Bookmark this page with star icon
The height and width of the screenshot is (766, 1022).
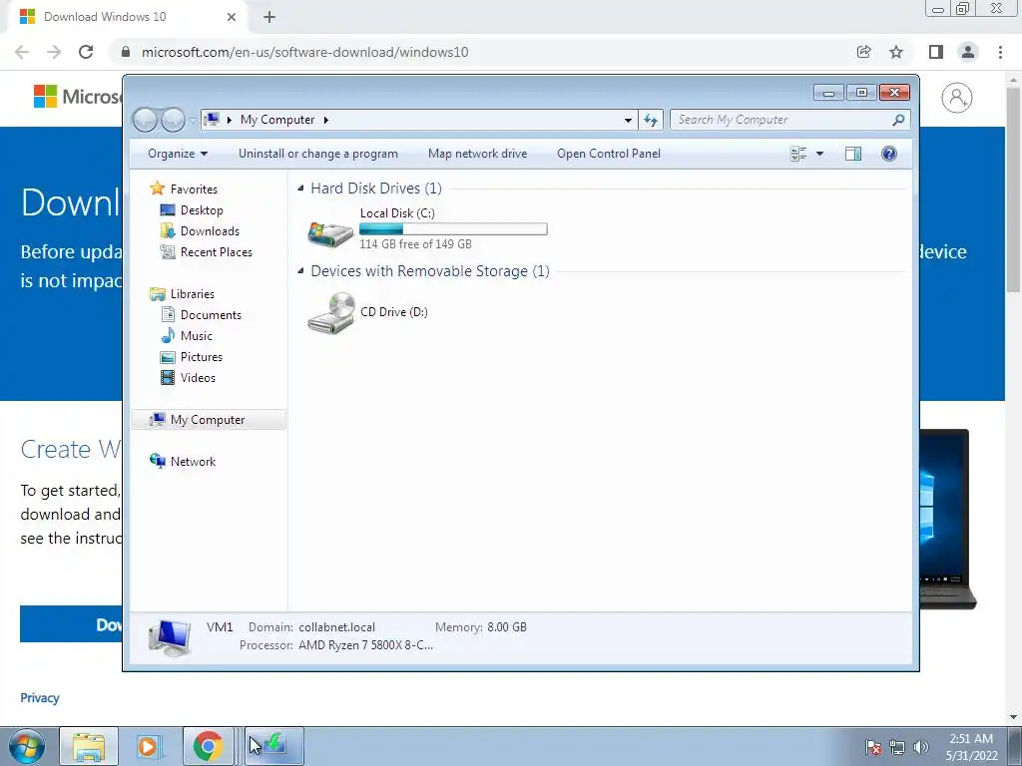click(x=896, y=52)
